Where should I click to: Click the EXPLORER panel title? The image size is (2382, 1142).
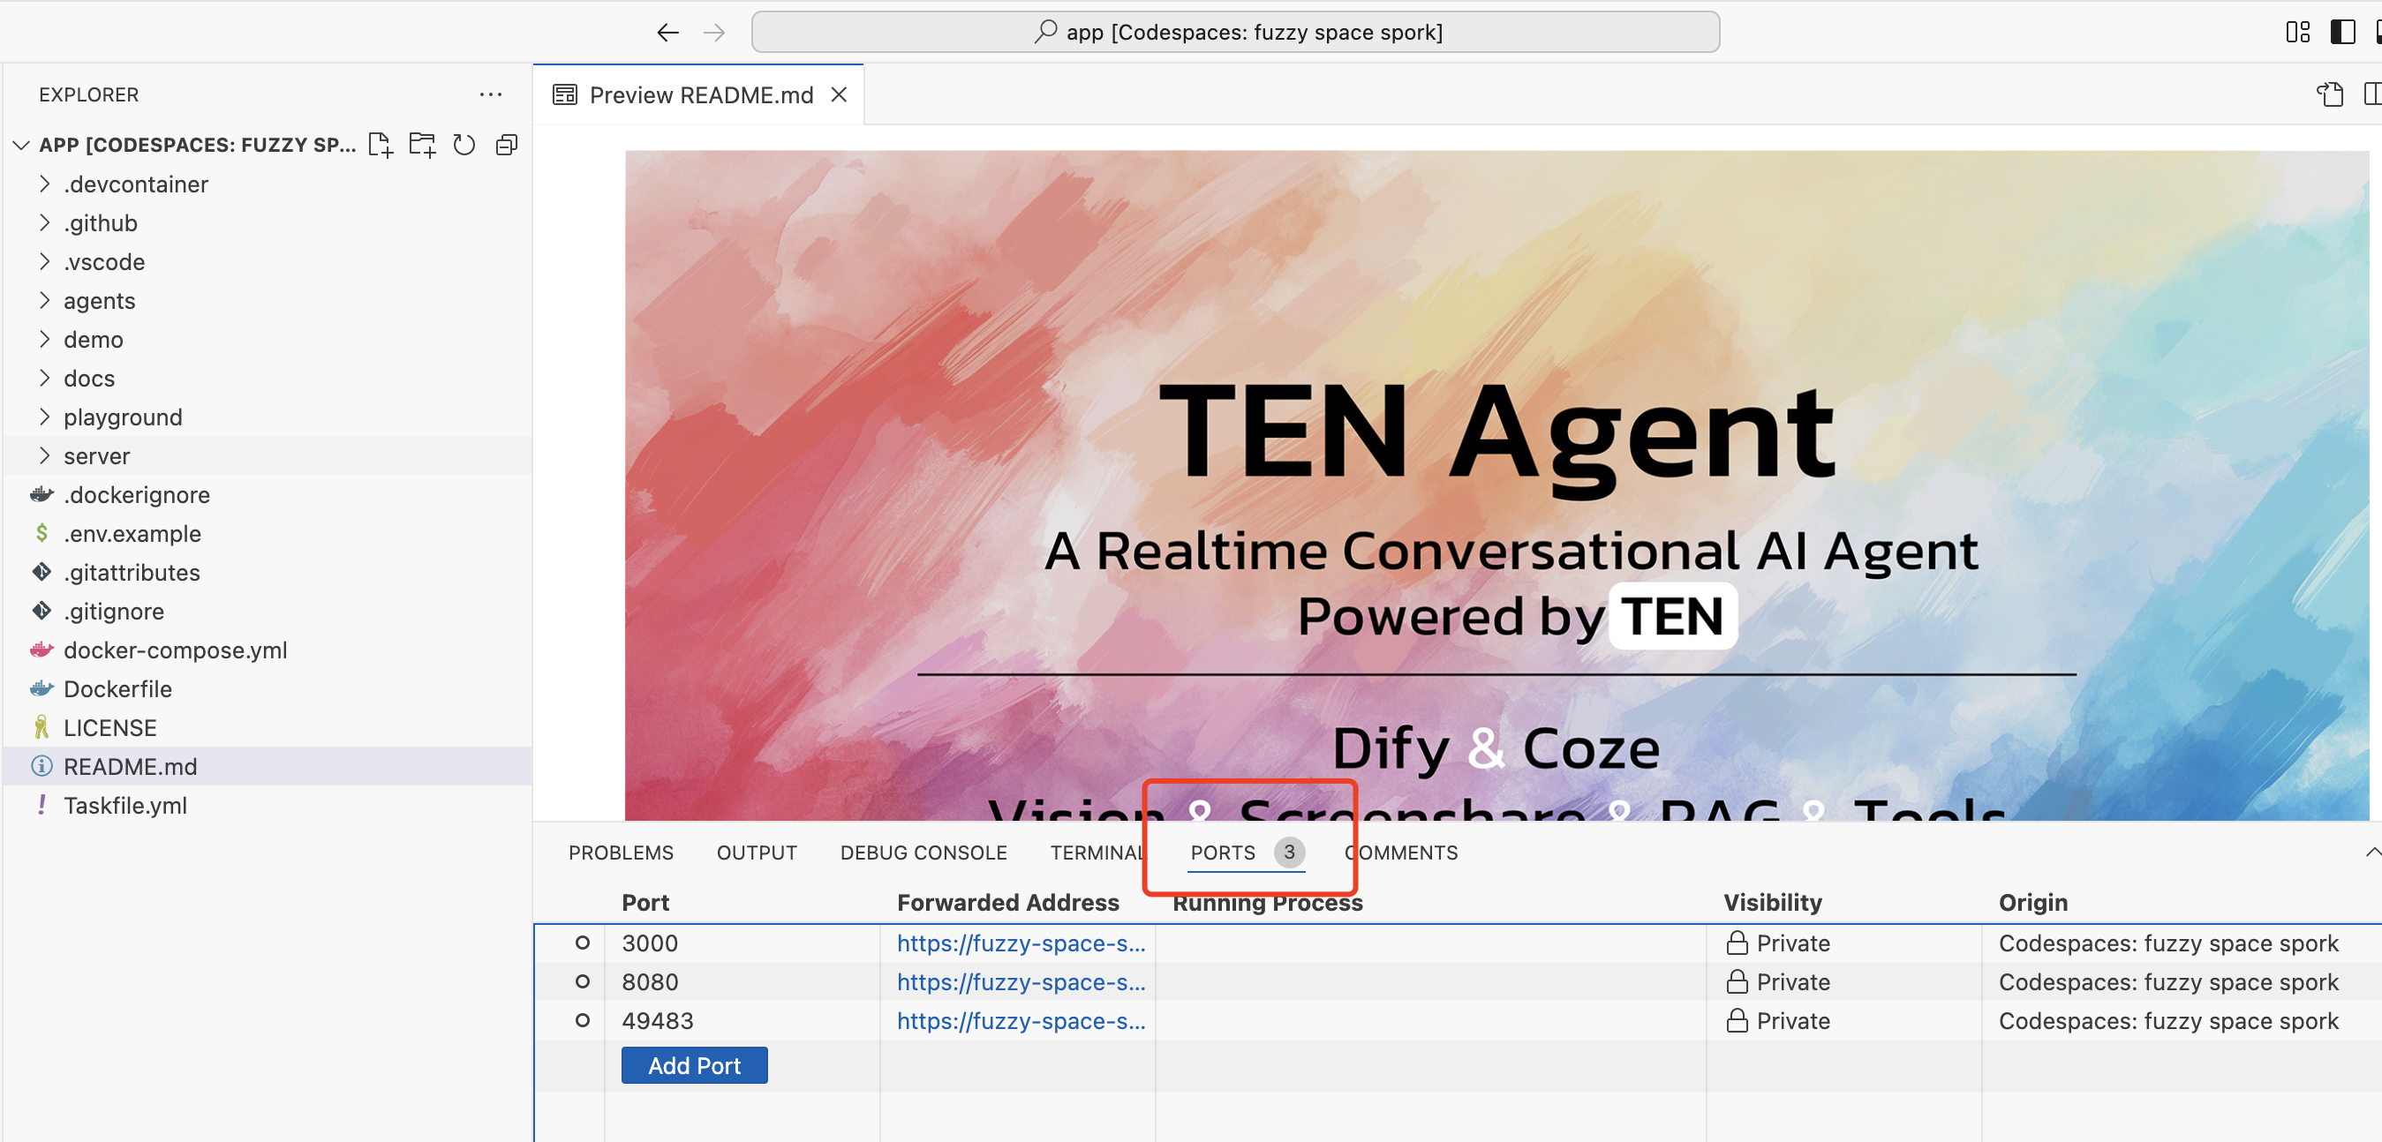(x=89, y=94)
